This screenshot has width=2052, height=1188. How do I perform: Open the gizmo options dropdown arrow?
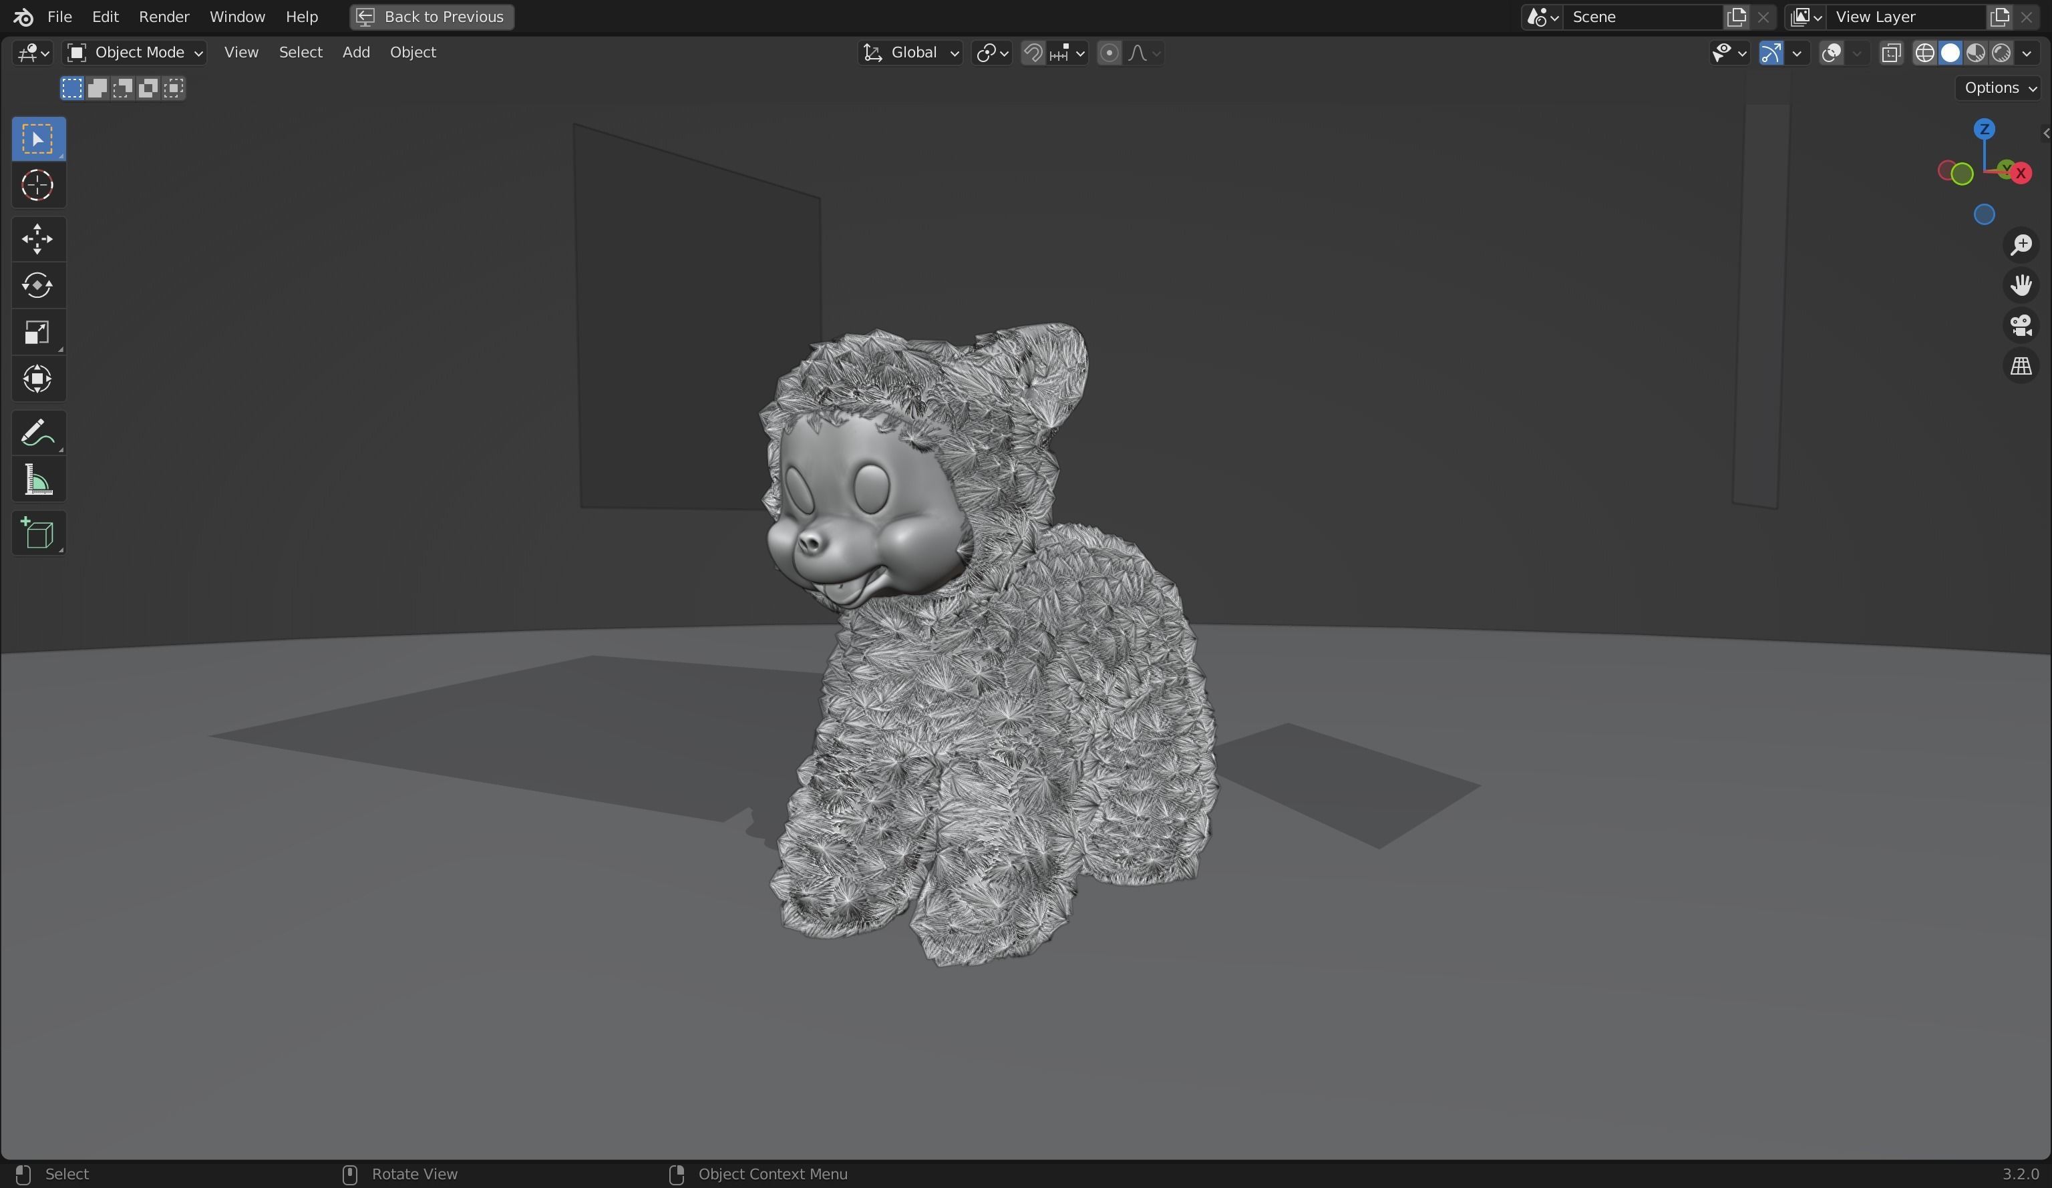click(x=1797, y=53)
